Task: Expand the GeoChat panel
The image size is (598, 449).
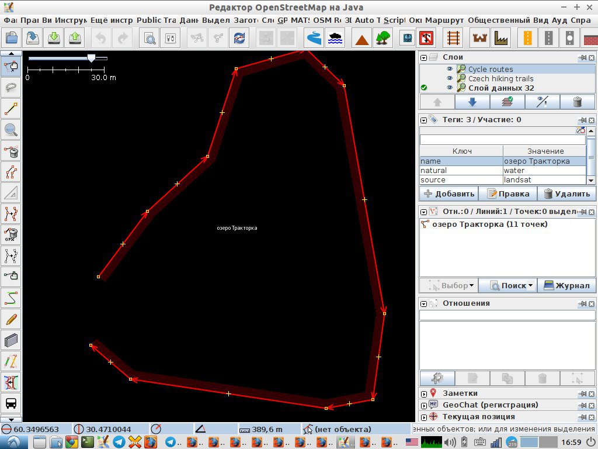Action: (424, 406)
